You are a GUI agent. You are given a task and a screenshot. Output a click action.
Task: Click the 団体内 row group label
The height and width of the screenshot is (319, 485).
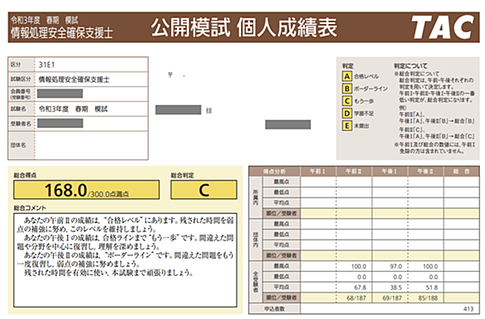click(x=256, y=240)
